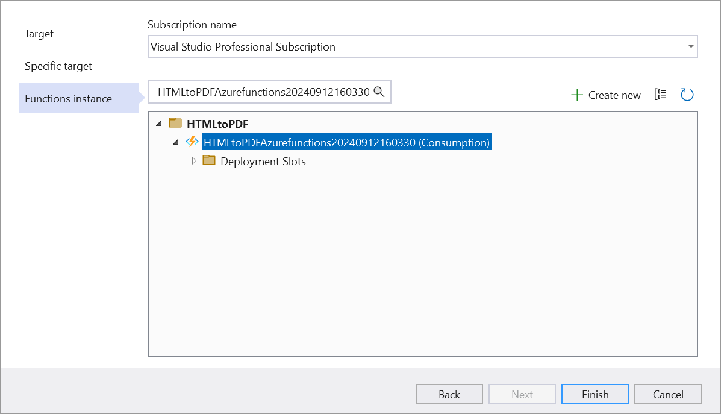This screenshot has height=414, width=721.
Task: Click into the Functions instance search field
Action: 263,92
